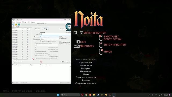
Task: Click the New scan button
Action: click(x=38, y=29)
